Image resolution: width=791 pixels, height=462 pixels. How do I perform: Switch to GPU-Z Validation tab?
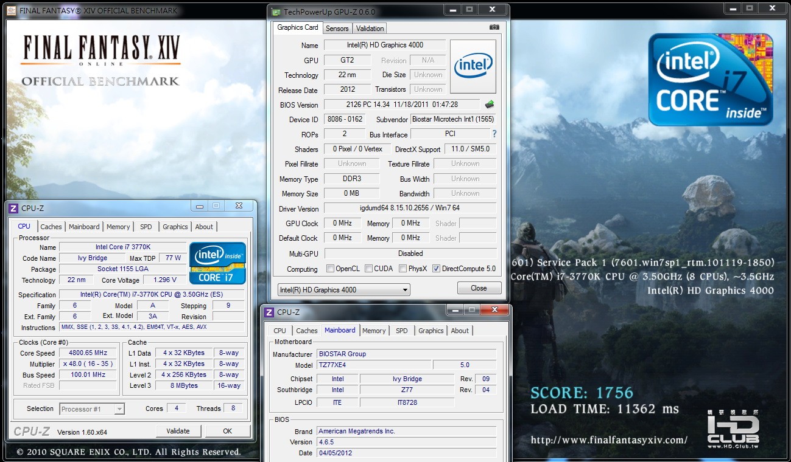[370, 29]
